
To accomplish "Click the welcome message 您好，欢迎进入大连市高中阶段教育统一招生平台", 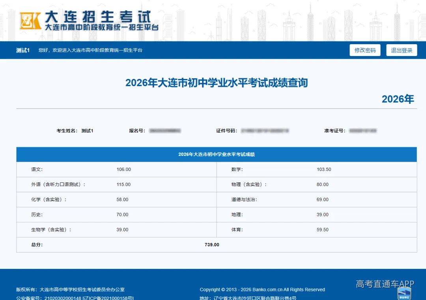I will tap(90, 50).
